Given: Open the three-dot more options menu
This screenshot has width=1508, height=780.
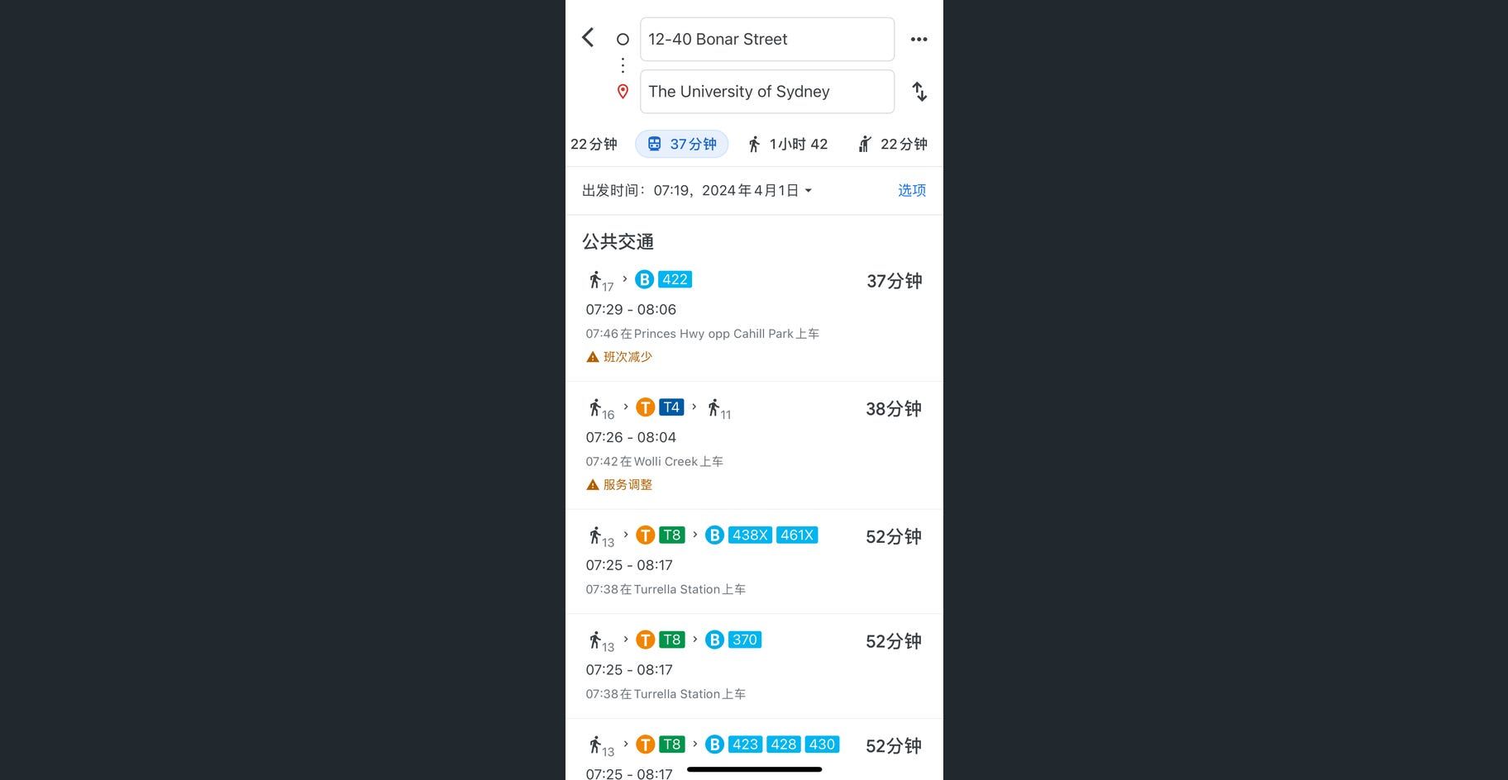Looking at the screenshot, I should tap(919, 40).
